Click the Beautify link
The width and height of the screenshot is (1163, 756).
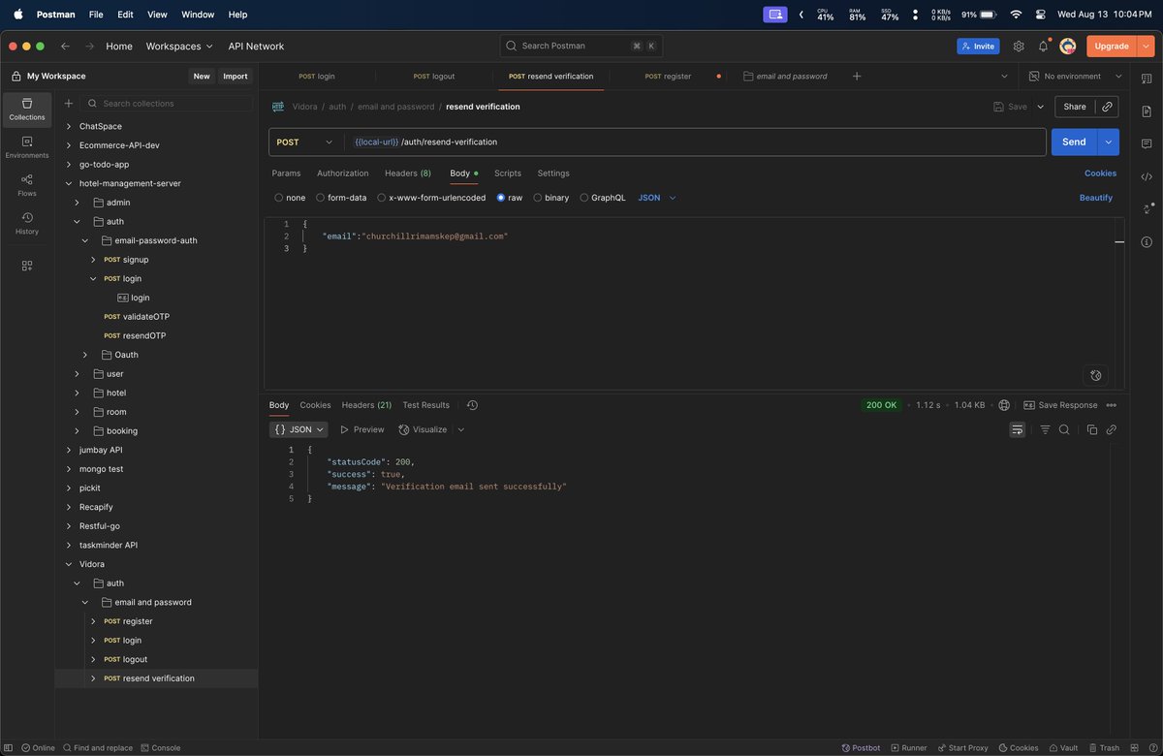[1096, 198]
